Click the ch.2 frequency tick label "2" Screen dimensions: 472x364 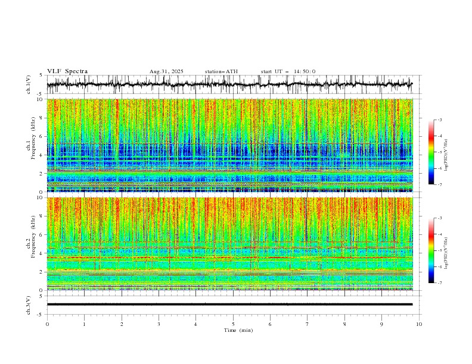coord(42,272)
